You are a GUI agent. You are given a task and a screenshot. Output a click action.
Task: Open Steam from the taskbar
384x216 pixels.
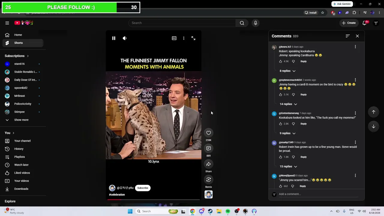tap(210, 211)
